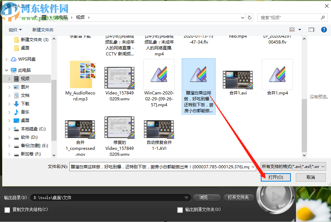Screen dimensions: 331x222
Task: Click the search magnifier icon
Action: click(322, 17)
